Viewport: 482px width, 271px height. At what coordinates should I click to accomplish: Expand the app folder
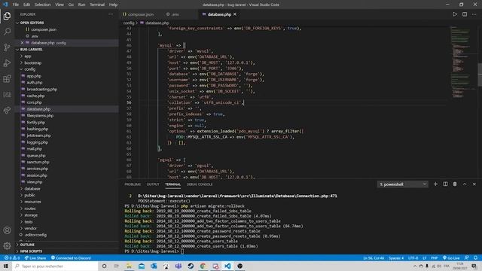pyautogui.click(x=28, y=56)
